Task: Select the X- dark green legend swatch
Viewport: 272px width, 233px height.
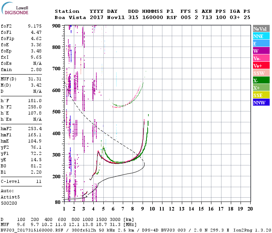Action: [260, 80]
